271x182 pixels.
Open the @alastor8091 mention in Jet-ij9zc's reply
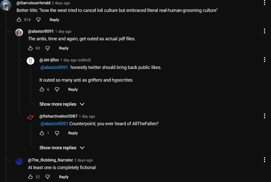(54, 67)
